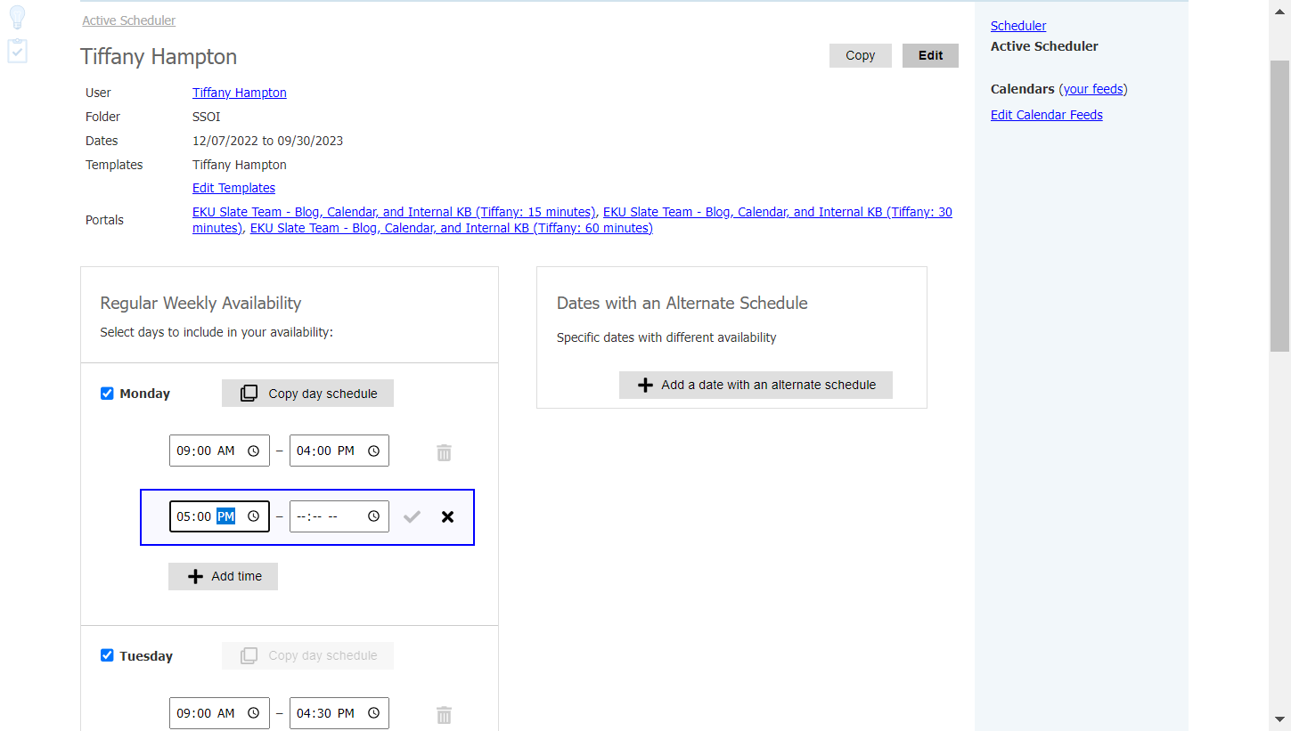Delete Tuesday 09:00 AM time range with trash icon
The width and height of the screenshot is (1291, 731).
tap(444, 715)
